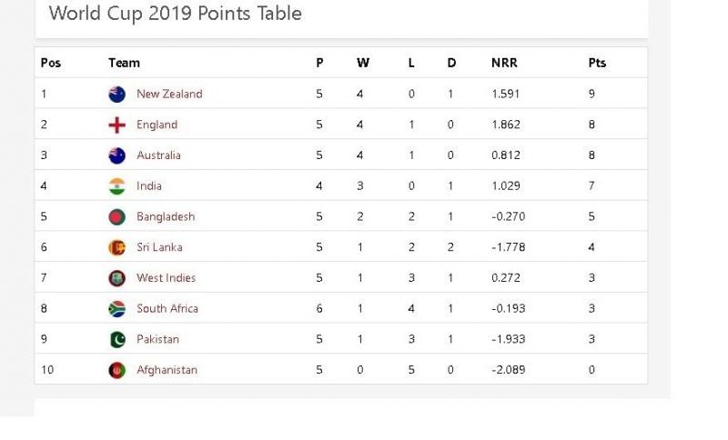
Task: Click the World Cup 2019 Points Table heading
Action: pyautogui.click(x=175, y=14)
